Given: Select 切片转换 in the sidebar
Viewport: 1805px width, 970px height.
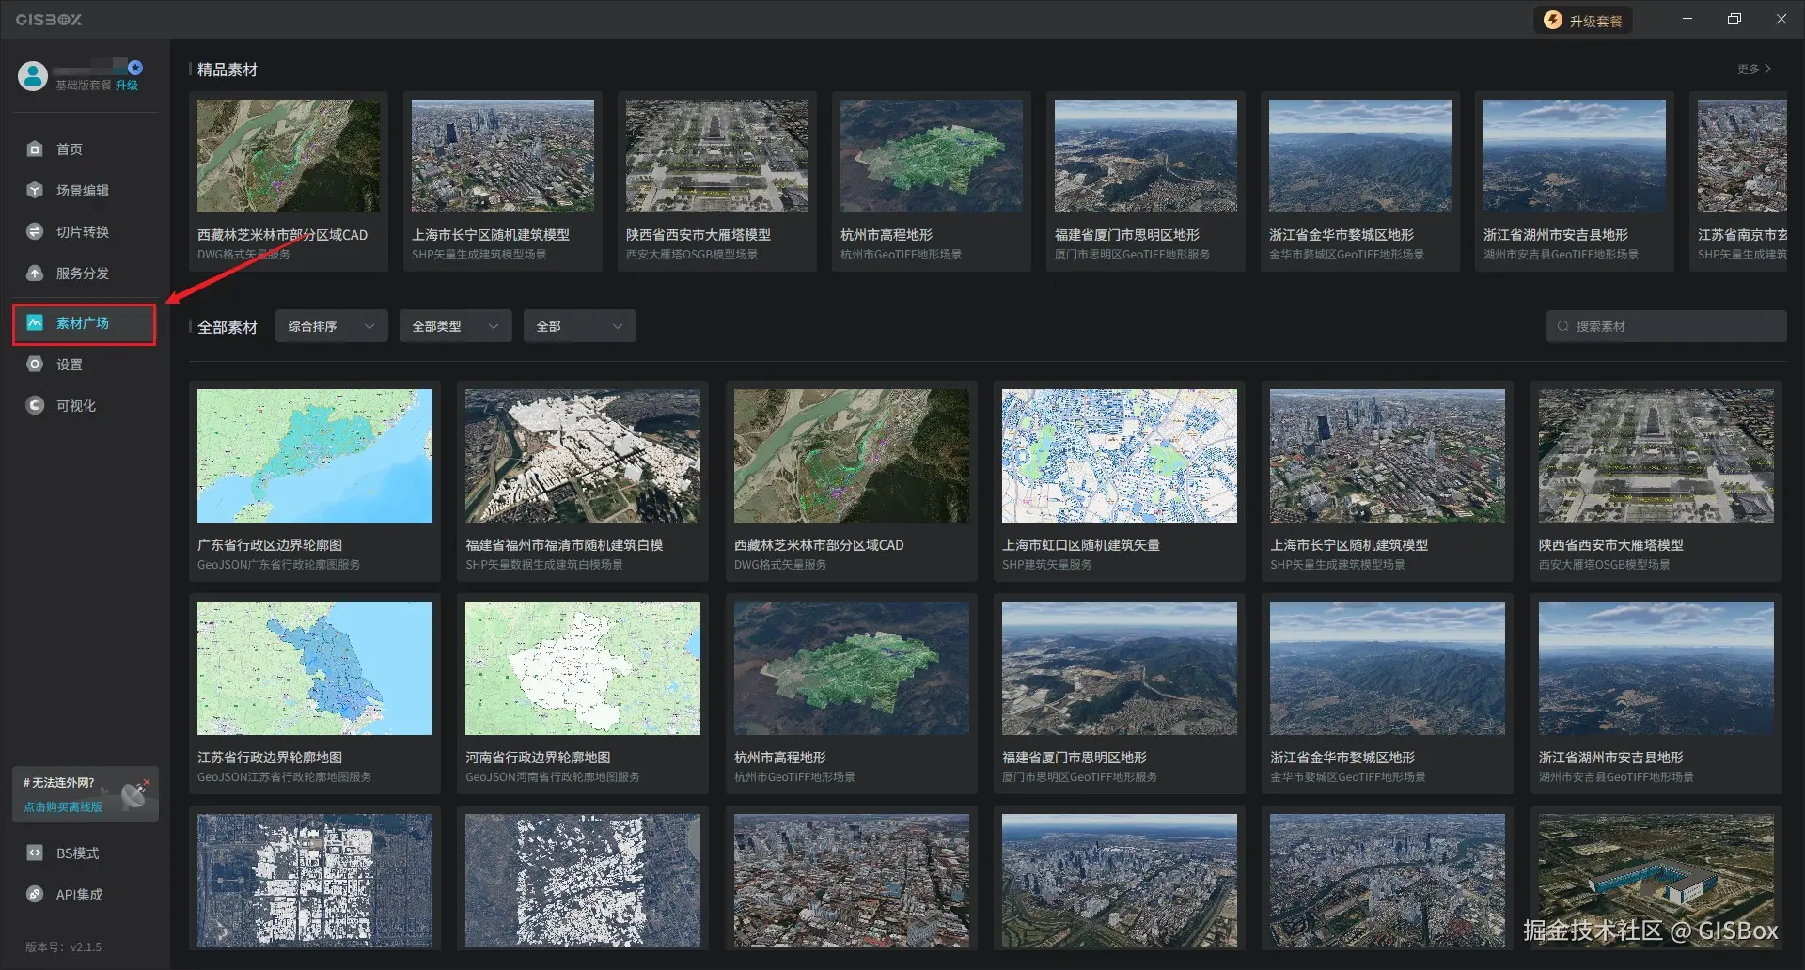Looking at the screenshot, I should pyautogui.click(x=85, y=231).
